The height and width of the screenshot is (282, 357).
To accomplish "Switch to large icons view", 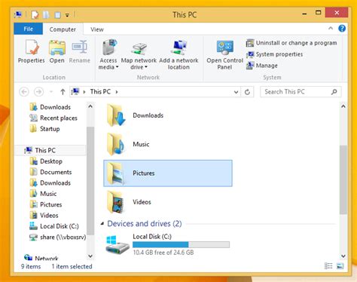I will click(x=340, y=266).
